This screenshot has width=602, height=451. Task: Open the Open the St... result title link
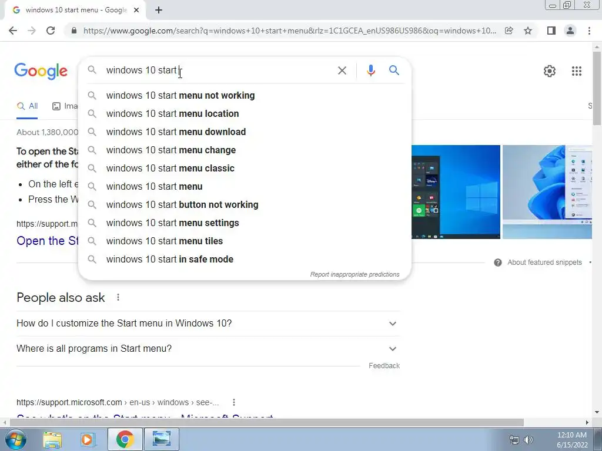coord(47,241)
